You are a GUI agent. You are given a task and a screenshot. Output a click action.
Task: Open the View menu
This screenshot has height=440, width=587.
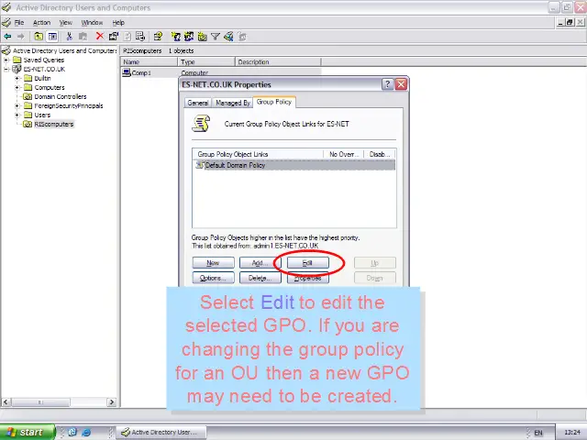[66, 23]
